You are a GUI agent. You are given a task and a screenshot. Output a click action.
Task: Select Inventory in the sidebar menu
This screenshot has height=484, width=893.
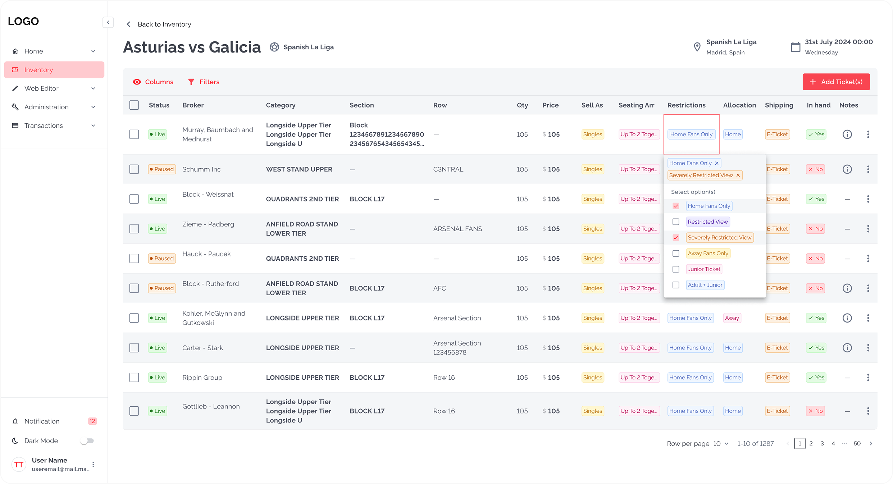coord(38,70)
